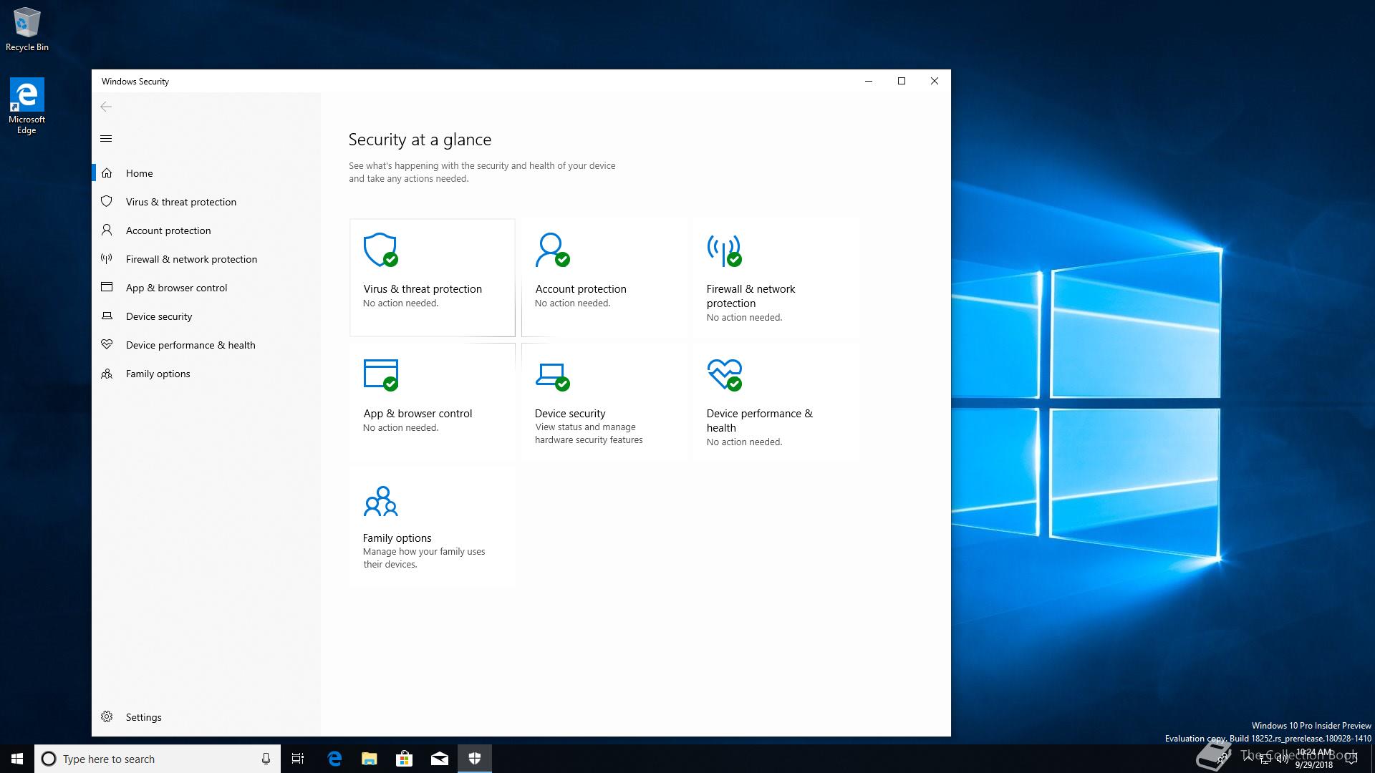1375x773 pixels.
Task: Click the back arrow in Windows Security
Action: pyautogui.click(x=106, y=107)
